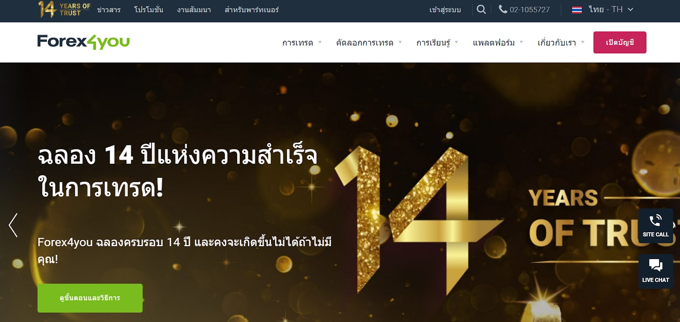Viewport: 680px width, 322px height.
Task: Open the งานสัมมนา link
Action: pyautogui.click(x=194, y=9)
